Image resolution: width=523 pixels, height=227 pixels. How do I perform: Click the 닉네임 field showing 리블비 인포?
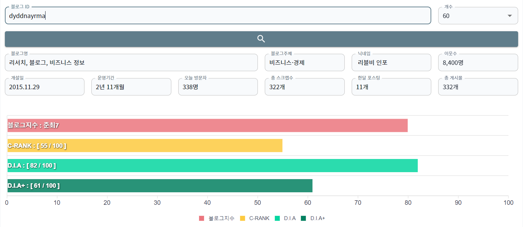[391, 62]
